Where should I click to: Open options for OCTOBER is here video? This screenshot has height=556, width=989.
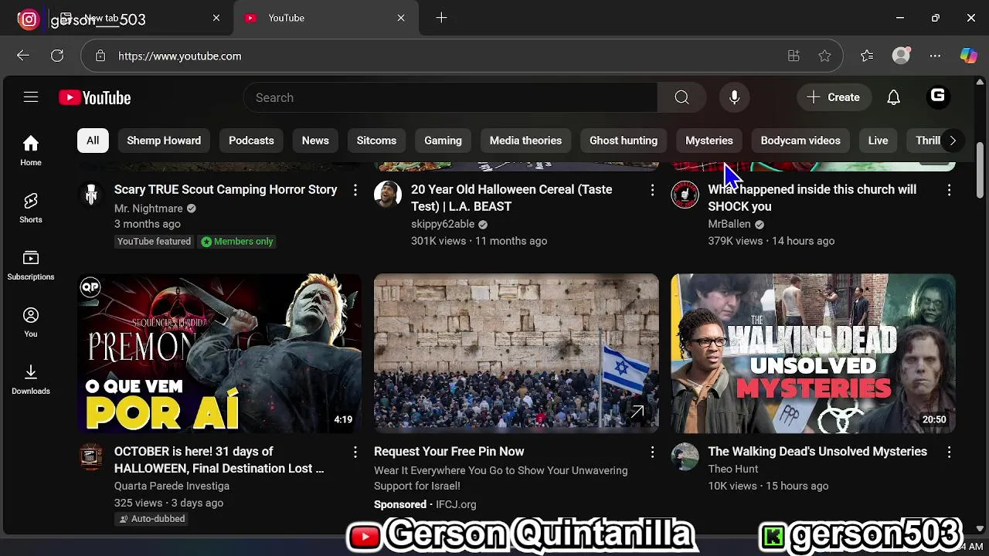[x=355, y=452]
